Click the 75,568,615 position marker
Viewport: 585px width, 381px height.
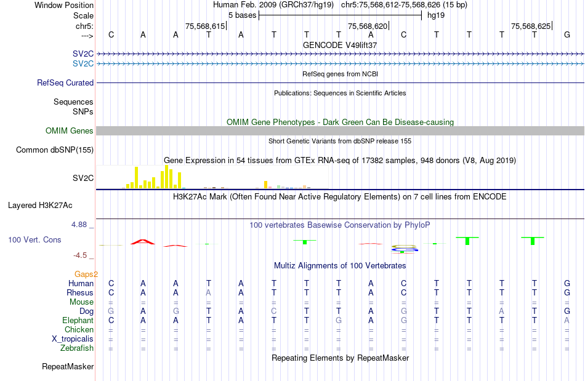pos(206,26)
